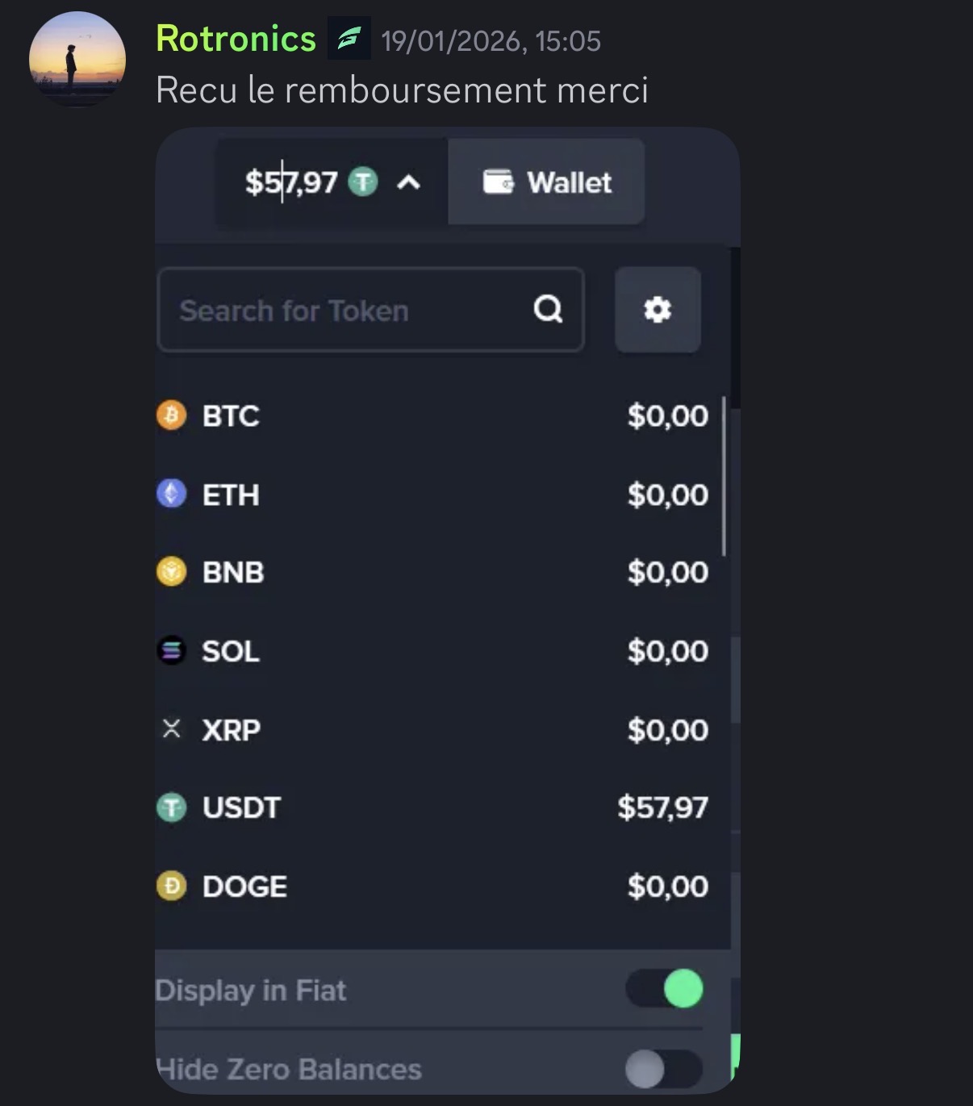This screenshot has height=1106, width=973.
Task: Click the Bitcoin coin icon
Action: pyautogui.click(x=171, y=415)
